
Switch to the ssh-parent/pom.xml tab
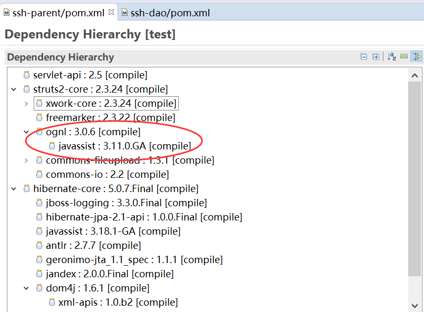pos(58,13)
